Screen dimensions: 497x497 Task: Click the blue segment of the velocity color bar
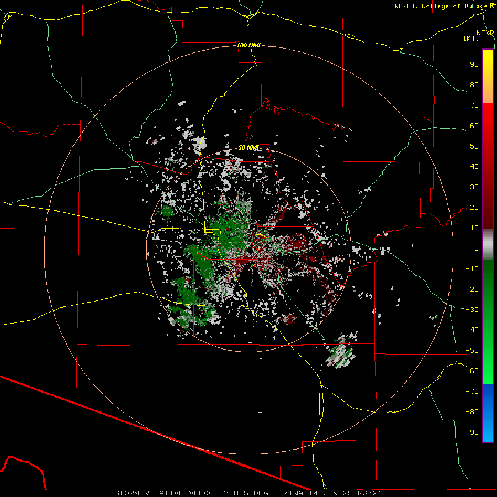[488, 413]
